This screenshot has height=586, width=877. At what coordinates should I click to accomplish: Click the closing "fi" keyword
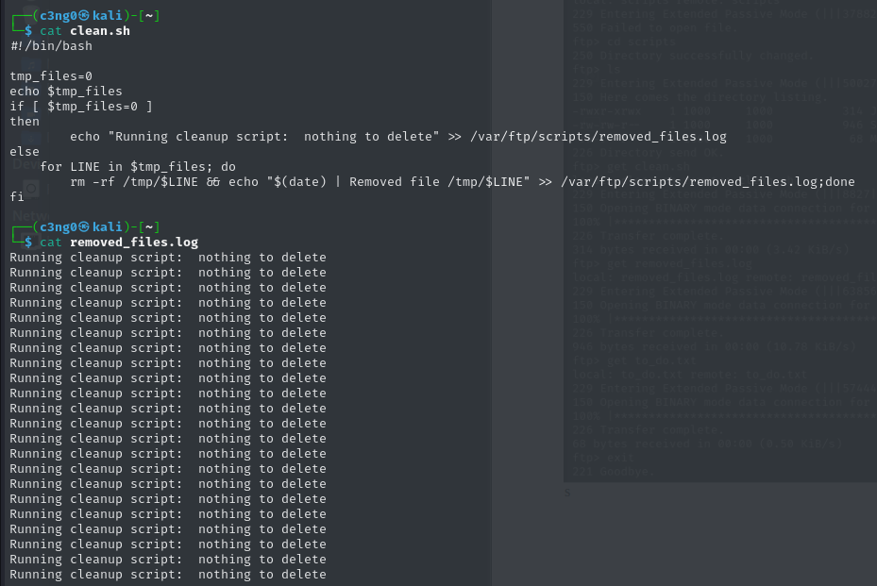click(x=17, y=197)
